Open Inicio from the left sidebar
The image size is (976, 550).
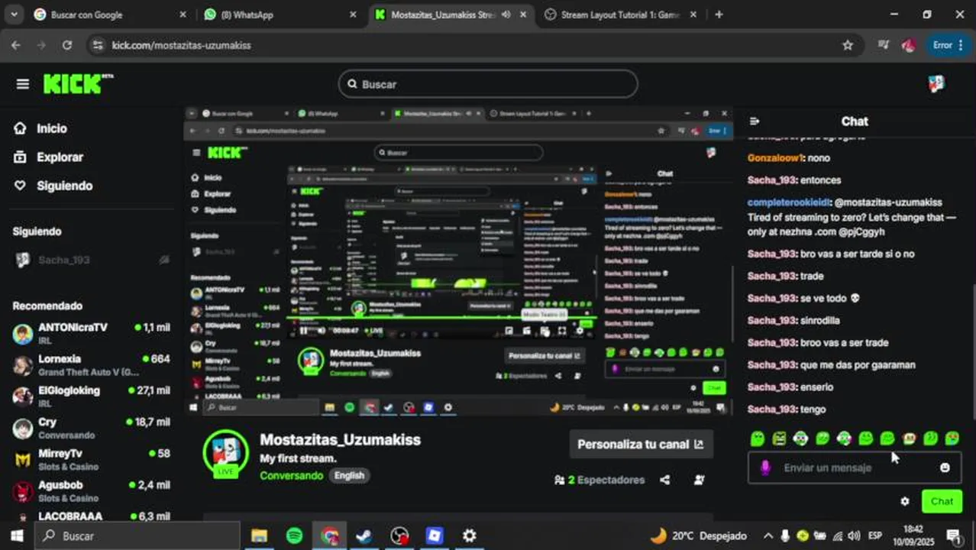(51, 128)
